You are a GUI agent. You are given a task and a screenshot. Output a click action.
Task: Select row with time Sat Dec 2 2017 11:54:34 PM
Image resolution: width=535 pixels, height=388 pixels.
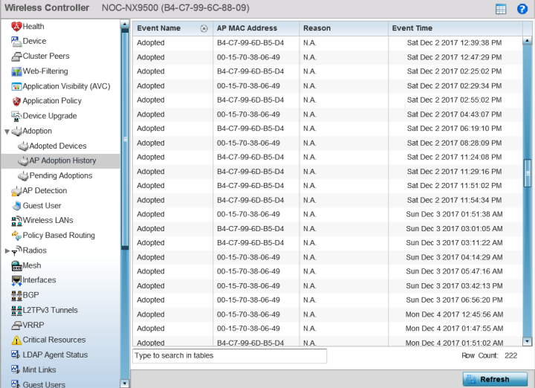click(x=328, y=200)
